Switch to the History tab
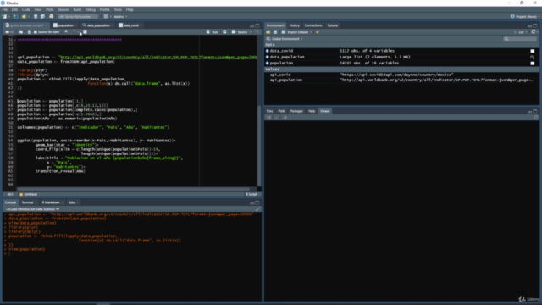Viewport: 542px width, 305px height. point(294,25)
